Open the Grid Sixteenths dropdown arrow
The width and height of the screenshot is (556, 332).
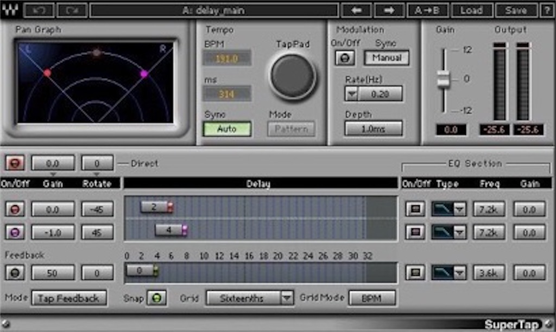tap(287, 298)
